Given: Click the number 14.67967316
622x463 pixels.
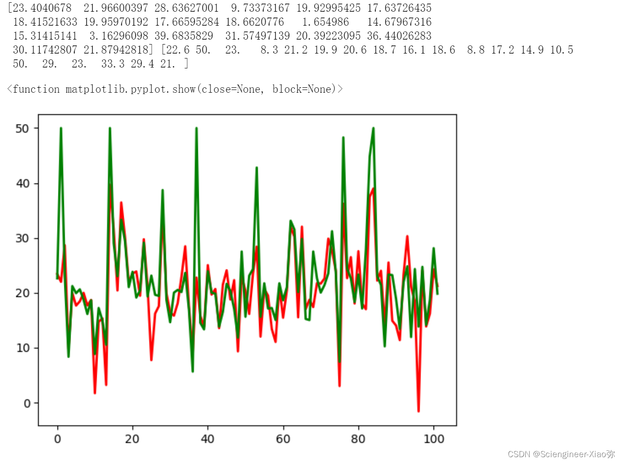Looking at the screenshot, I should click(x=399, y=22).
